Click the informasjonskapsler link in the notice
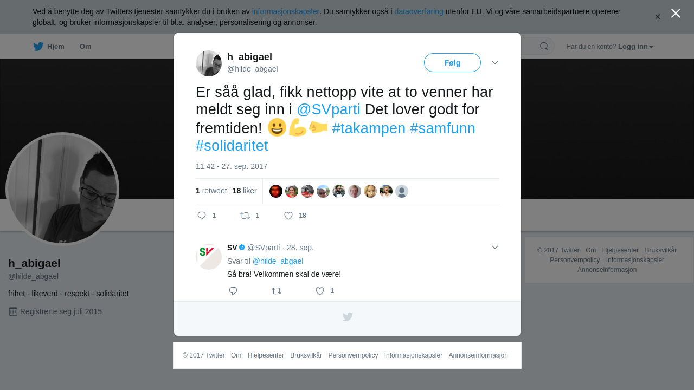Screen dimensions: 694x390 285,11
